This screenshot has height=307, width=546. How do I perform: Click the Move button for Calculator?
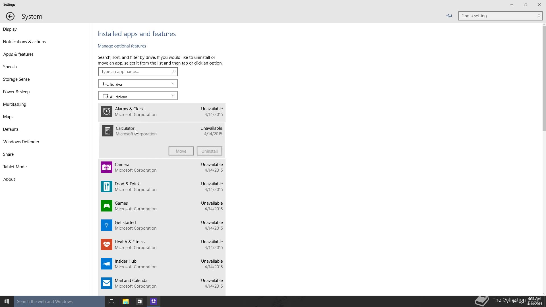click(181, 151)
